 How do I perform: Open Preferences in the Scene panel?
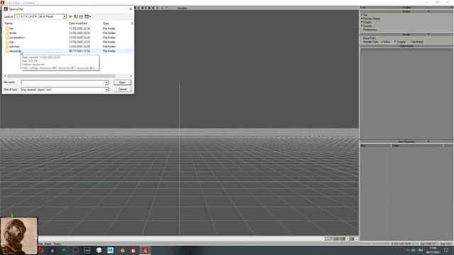click(370, 30)
